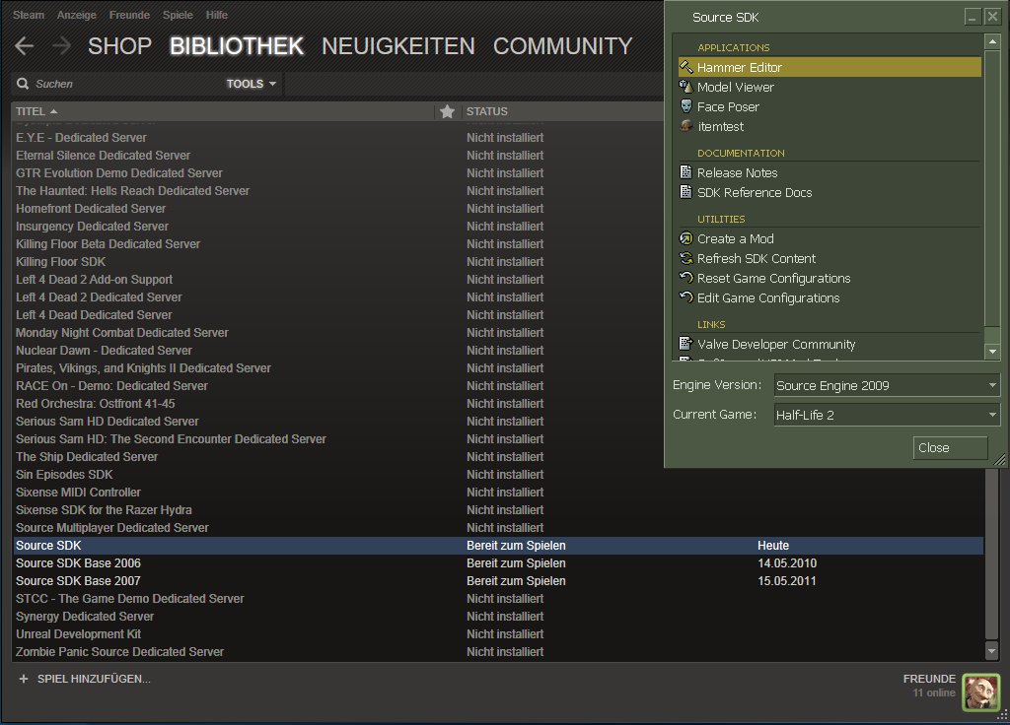The width and height of the screenshot is (1010, 725).
Task: Open the Steam menu
Action: (x=29, y=15)
